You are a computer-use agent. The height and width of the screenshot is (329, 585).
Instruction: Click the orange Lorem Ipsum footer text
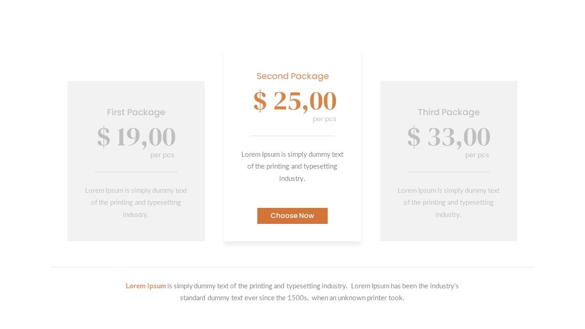point(146,286)
